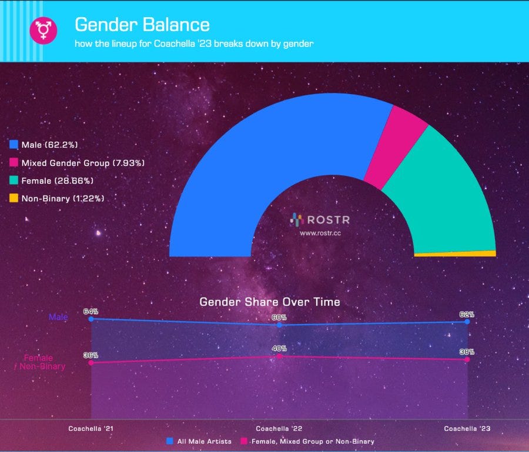The image size is (529, 452).
Task: Click the Coachella '23 lineup subtitle text
Action: 194,44
